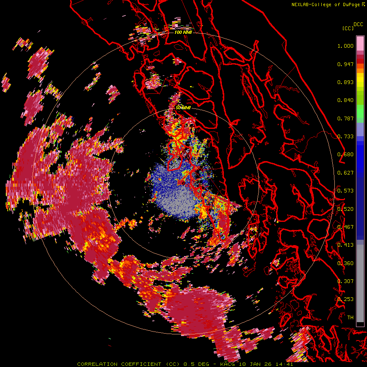Click the 0.520 scale value
Image resolution: width=367 pixels, height=367 pixels.
(345, 209)
